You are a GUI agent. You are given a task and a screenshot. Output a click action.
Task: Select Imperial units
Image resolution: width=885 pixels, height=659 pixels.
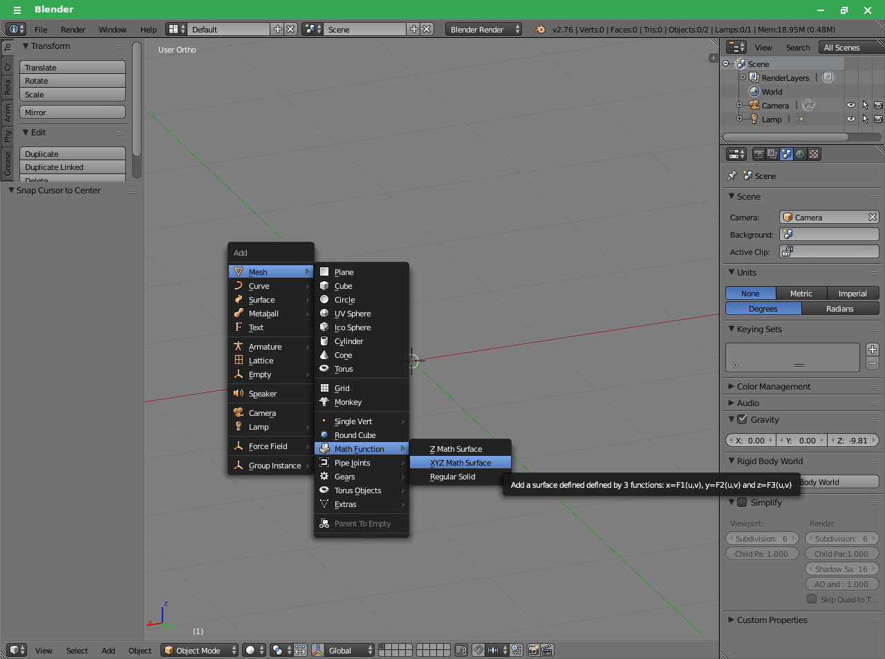click(x=853, y=294)
